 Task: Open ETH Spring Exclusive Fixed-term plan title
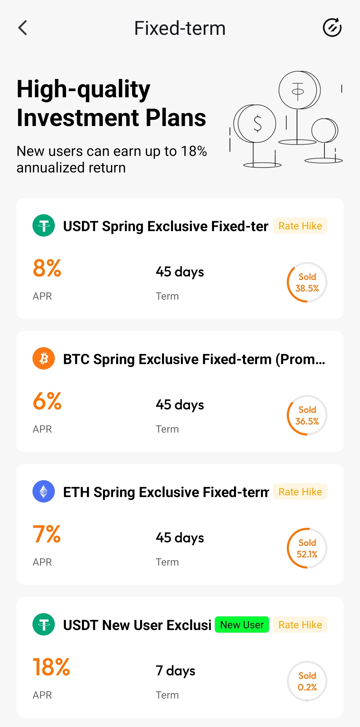click(166, 492)
